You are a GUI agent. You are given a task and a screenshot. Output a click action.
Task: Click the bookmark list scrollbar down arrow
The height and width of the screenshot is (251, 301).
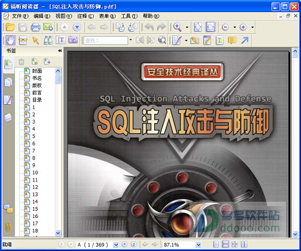pyautogui.click(x=58, y=233)
